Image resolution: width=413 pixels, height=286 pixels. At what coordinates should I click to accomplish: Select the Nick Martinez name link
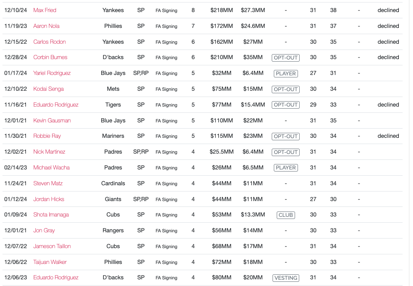tap(49, 152)
